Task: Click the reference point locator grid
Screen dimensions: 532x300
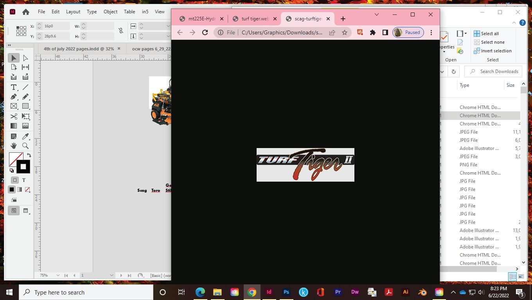Action: click(x=22, y=31)
